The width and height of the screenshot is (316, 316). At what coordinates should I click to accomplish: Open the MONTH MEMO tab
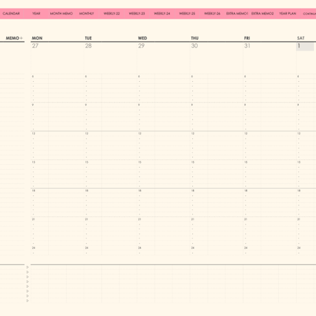click(61, 14)
